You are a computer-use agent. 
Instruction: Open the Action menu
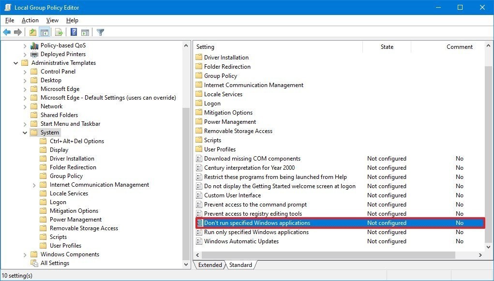pyautogui.click(x=30, y=20)
